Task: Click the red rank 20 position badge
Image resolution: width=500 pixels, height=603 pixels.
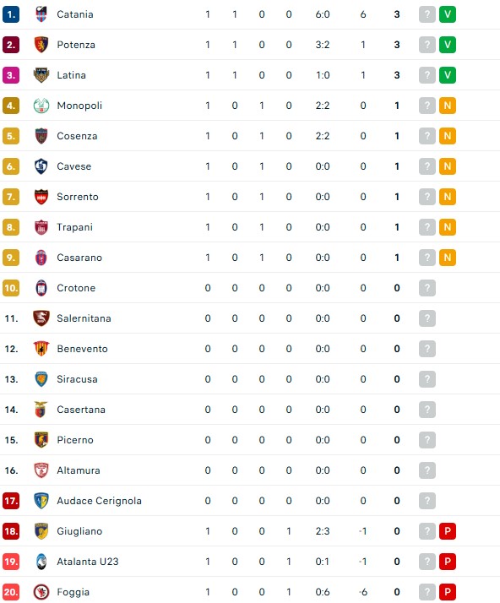Action: (x=11, y=592)
